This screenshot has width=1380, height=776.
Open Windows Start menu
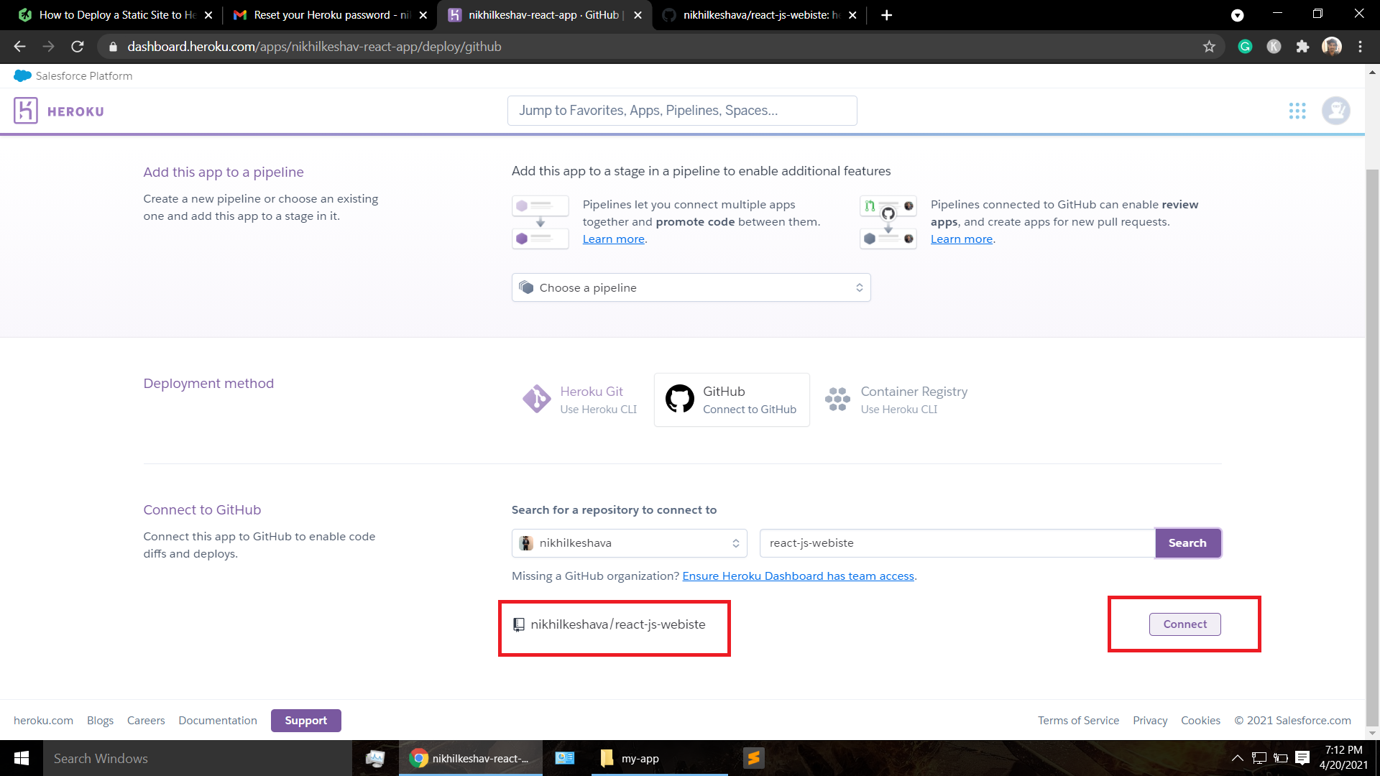[x=22, y=758]
